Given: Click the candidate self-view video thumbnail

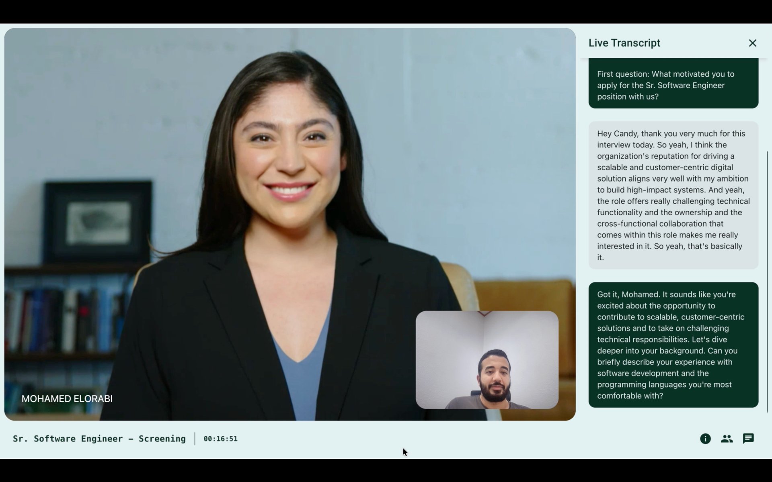Looking at the screenshot, I should point(487,359).
